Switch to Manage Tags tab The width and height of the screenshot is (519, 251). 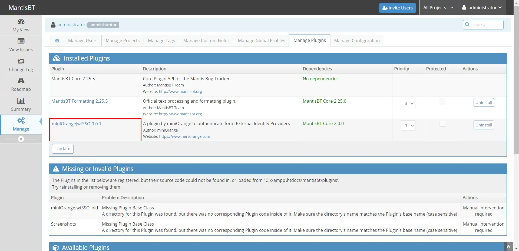[161, 41]
